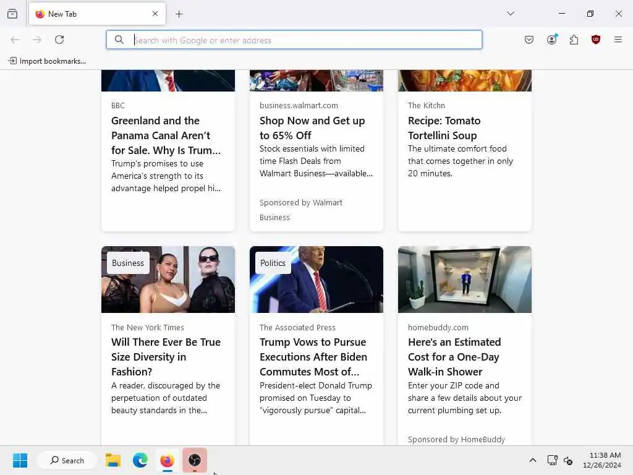
Task: Click Sponsored by HomeBuddy text
Action: 456,440
